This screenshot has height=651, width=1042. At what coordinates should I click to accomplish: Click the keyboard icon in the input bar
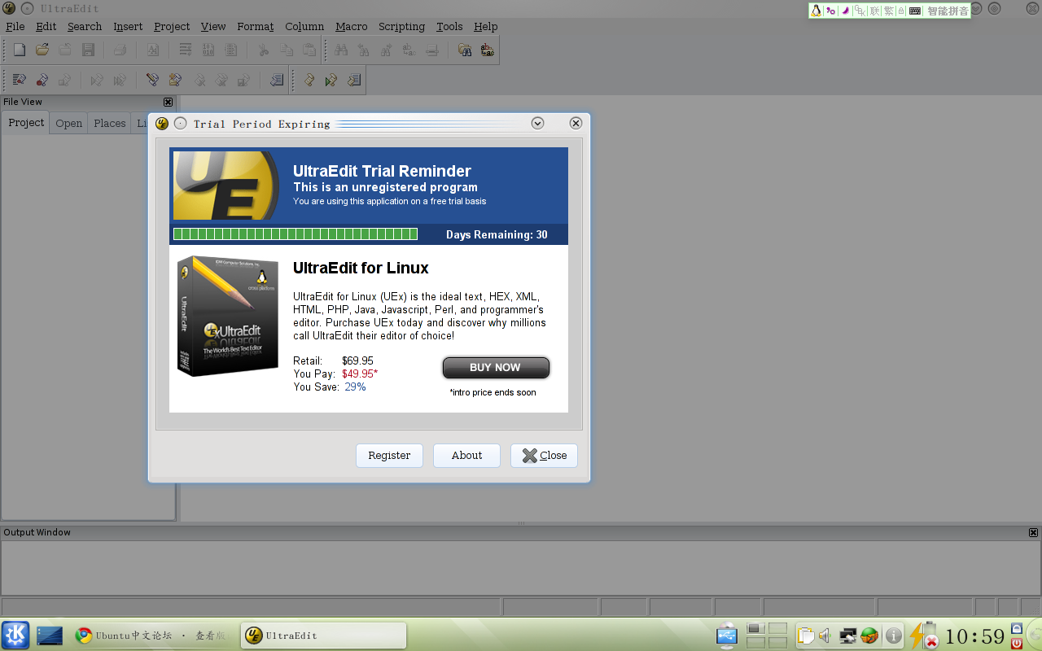tap(915, 11)
